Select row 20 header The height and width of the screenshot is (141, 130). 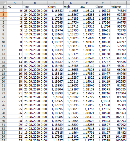pos(3,81)
